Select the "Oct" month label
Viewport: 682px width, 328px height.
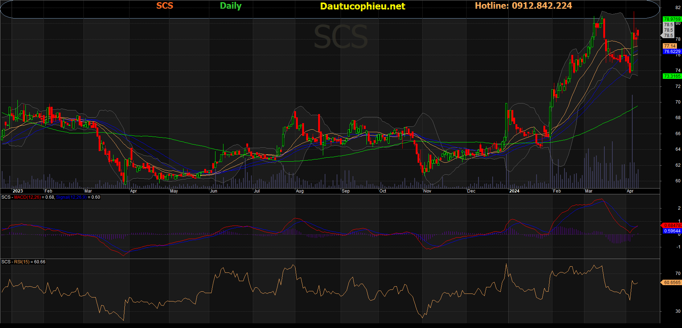click(x=383, y=191)
